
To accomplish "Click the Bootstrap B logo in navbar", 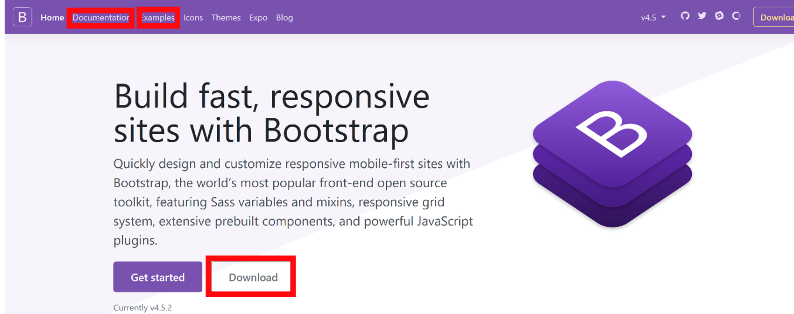I will point(22,17).
